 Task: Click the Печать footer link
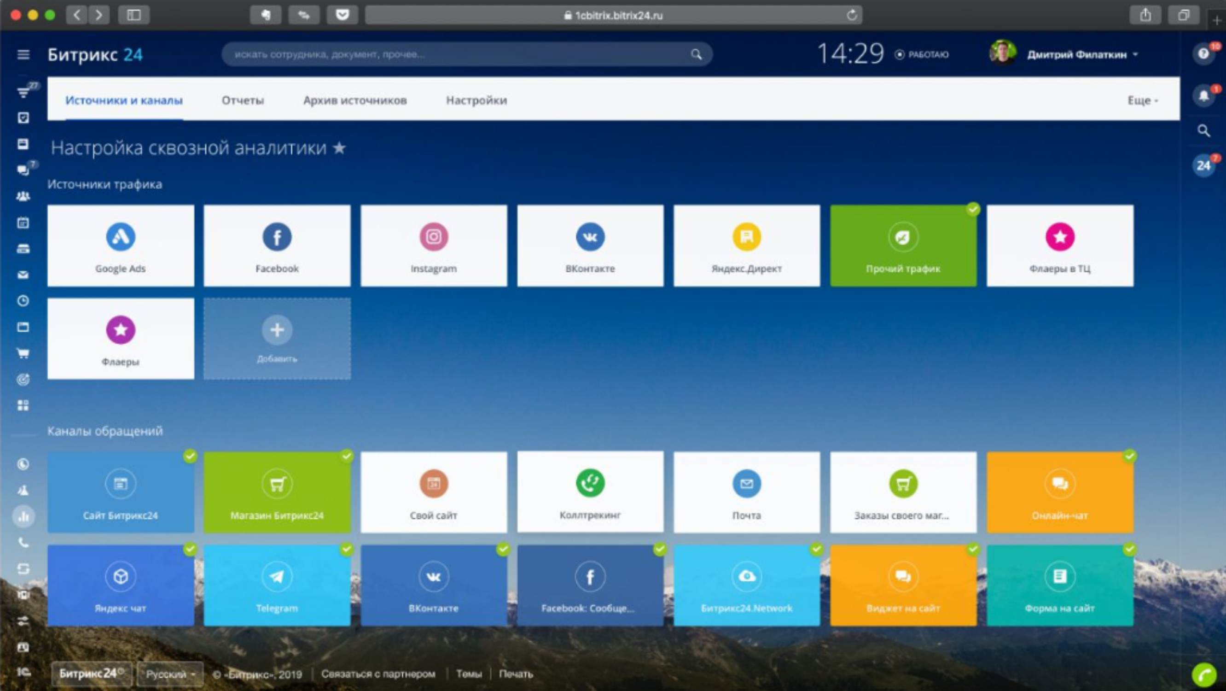[516, 674]
